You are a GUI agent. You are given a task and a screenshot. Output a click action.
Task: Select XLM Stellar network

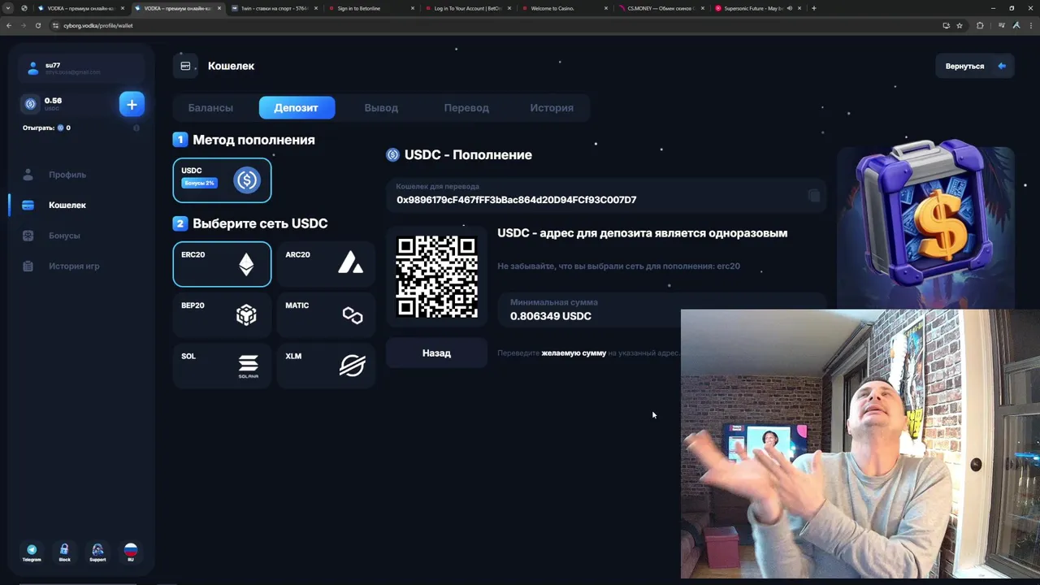326,366
